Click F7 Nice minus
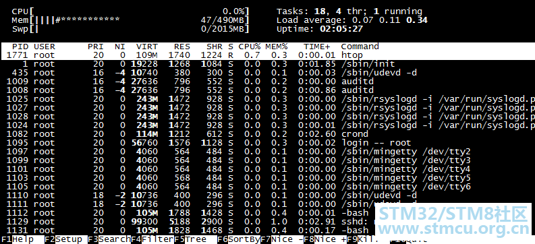Viewport: 535px width, 244px height. click(x=282, y=239)
